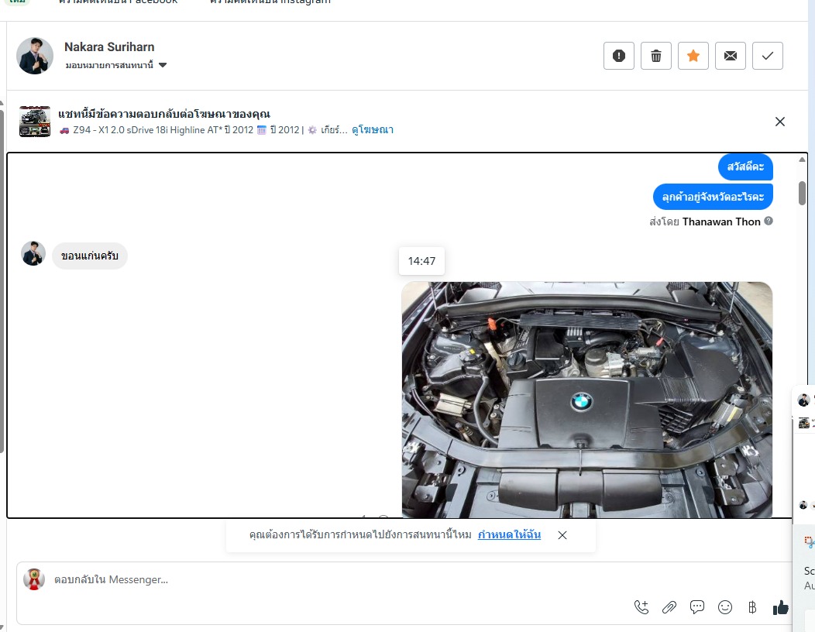Click the Thanawan Thon sender name
Viewport: 815px width, 632px height.
(x=721, y=222)
